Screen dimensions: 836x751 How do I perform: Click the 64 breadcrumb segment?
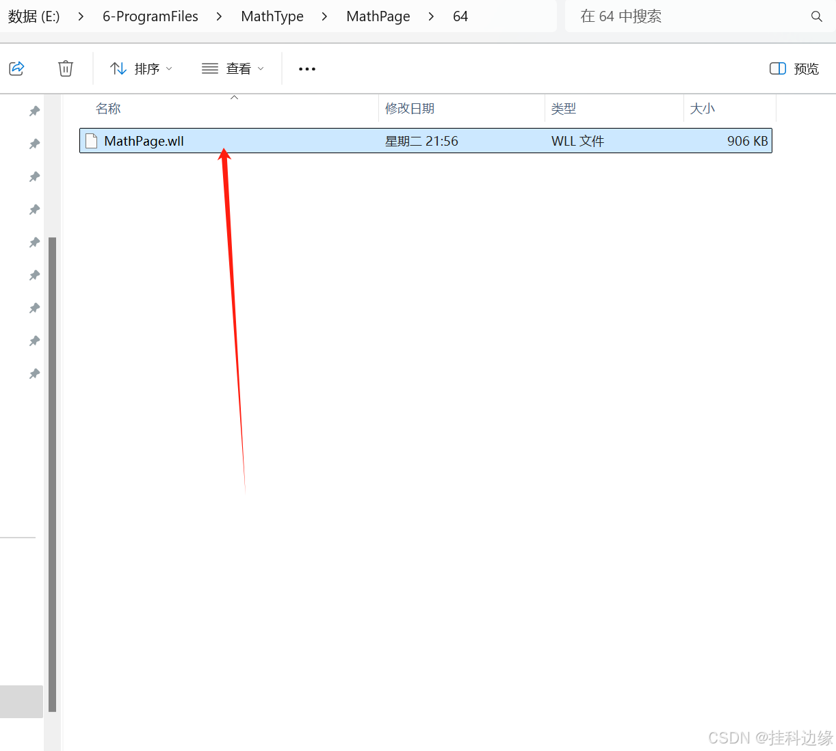(x=460, y=16)
